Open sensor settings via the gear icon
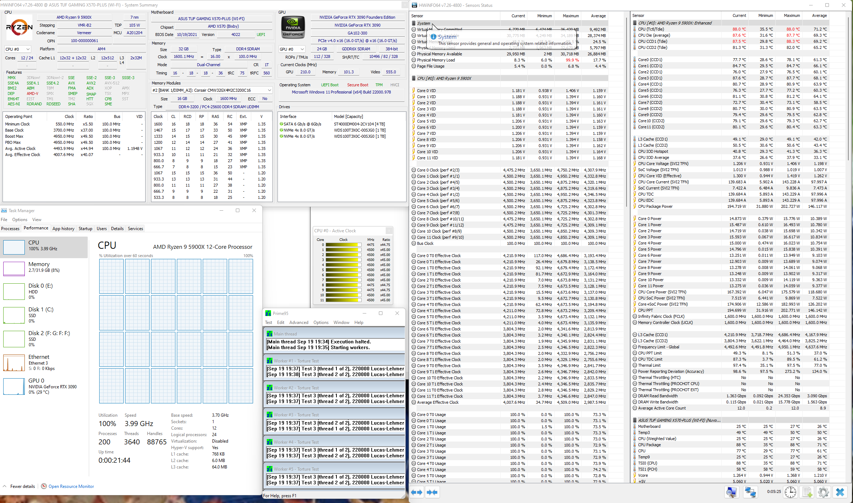The width and height of the screenshot is (853, 503). pos(824,492)
